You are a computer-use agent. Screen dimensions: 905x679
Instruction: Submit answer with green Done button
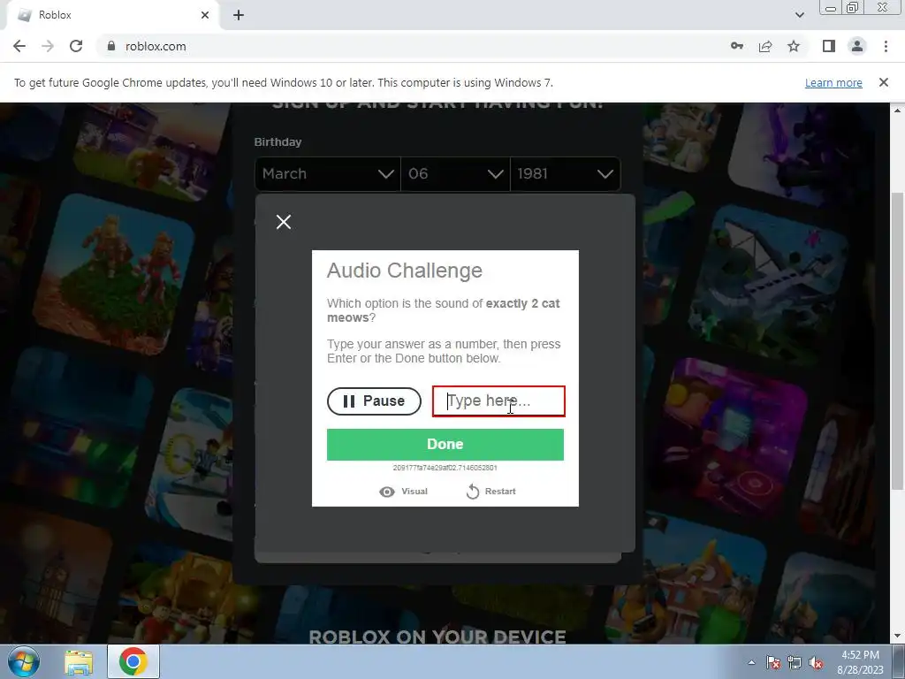445,445
